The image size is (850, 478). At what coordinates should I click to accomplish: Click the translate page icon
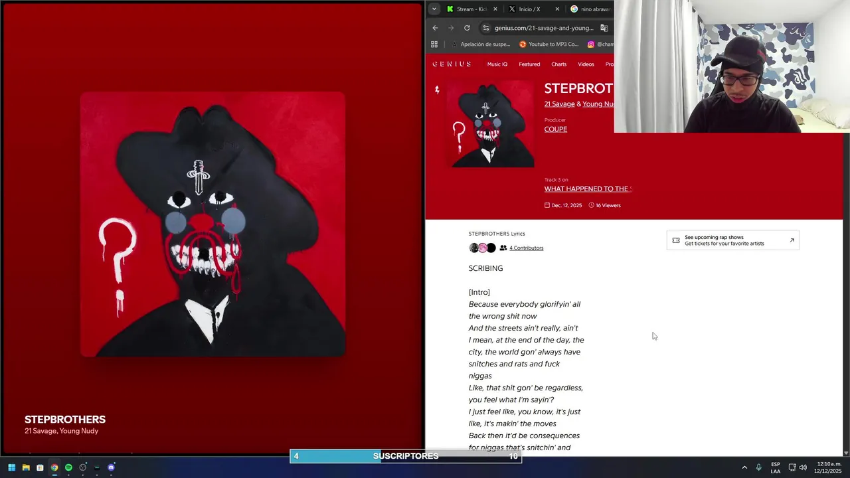pos(604,28)
